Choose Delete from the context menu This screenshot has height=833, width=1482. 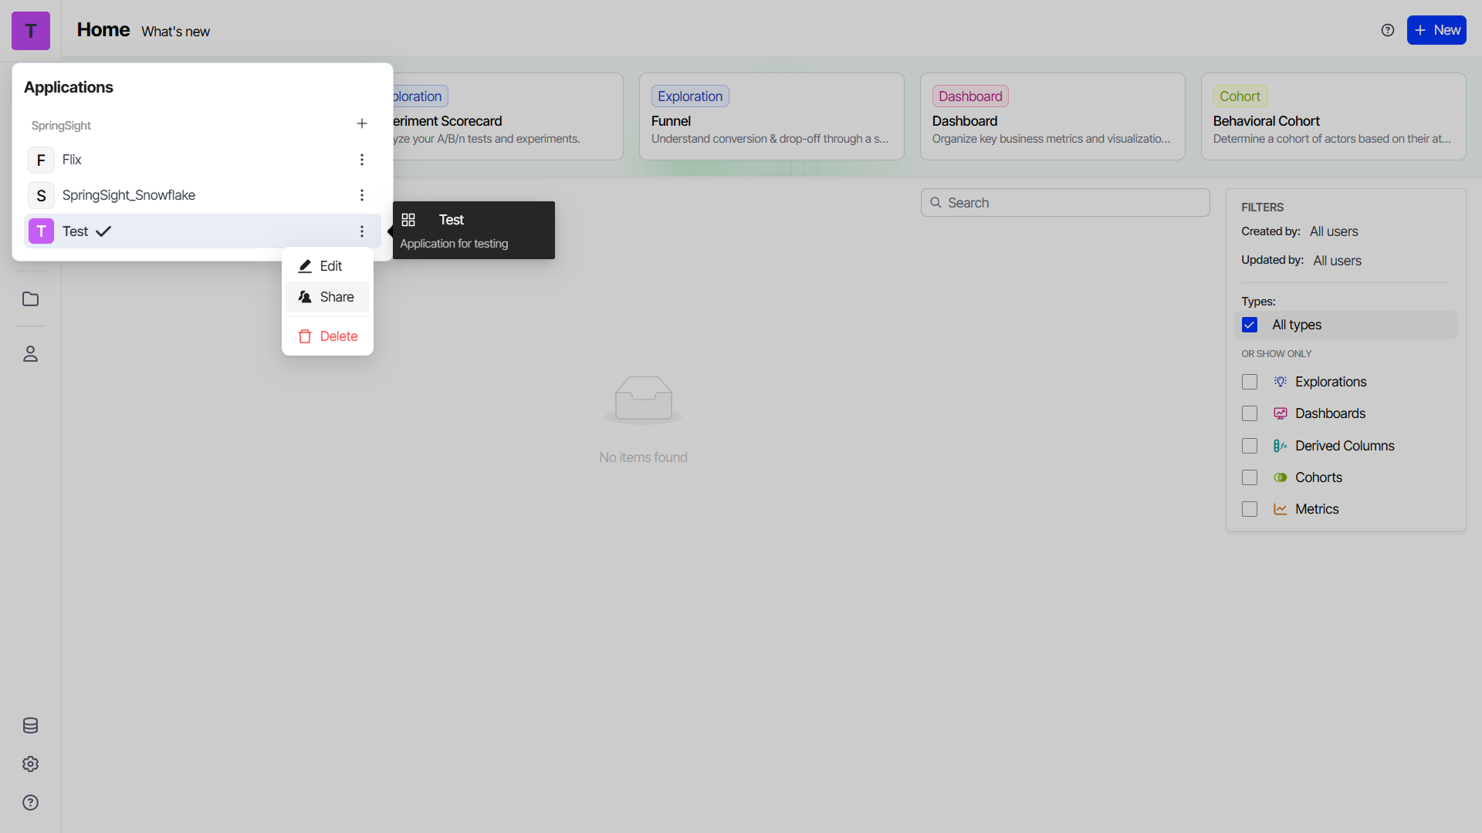327,336
